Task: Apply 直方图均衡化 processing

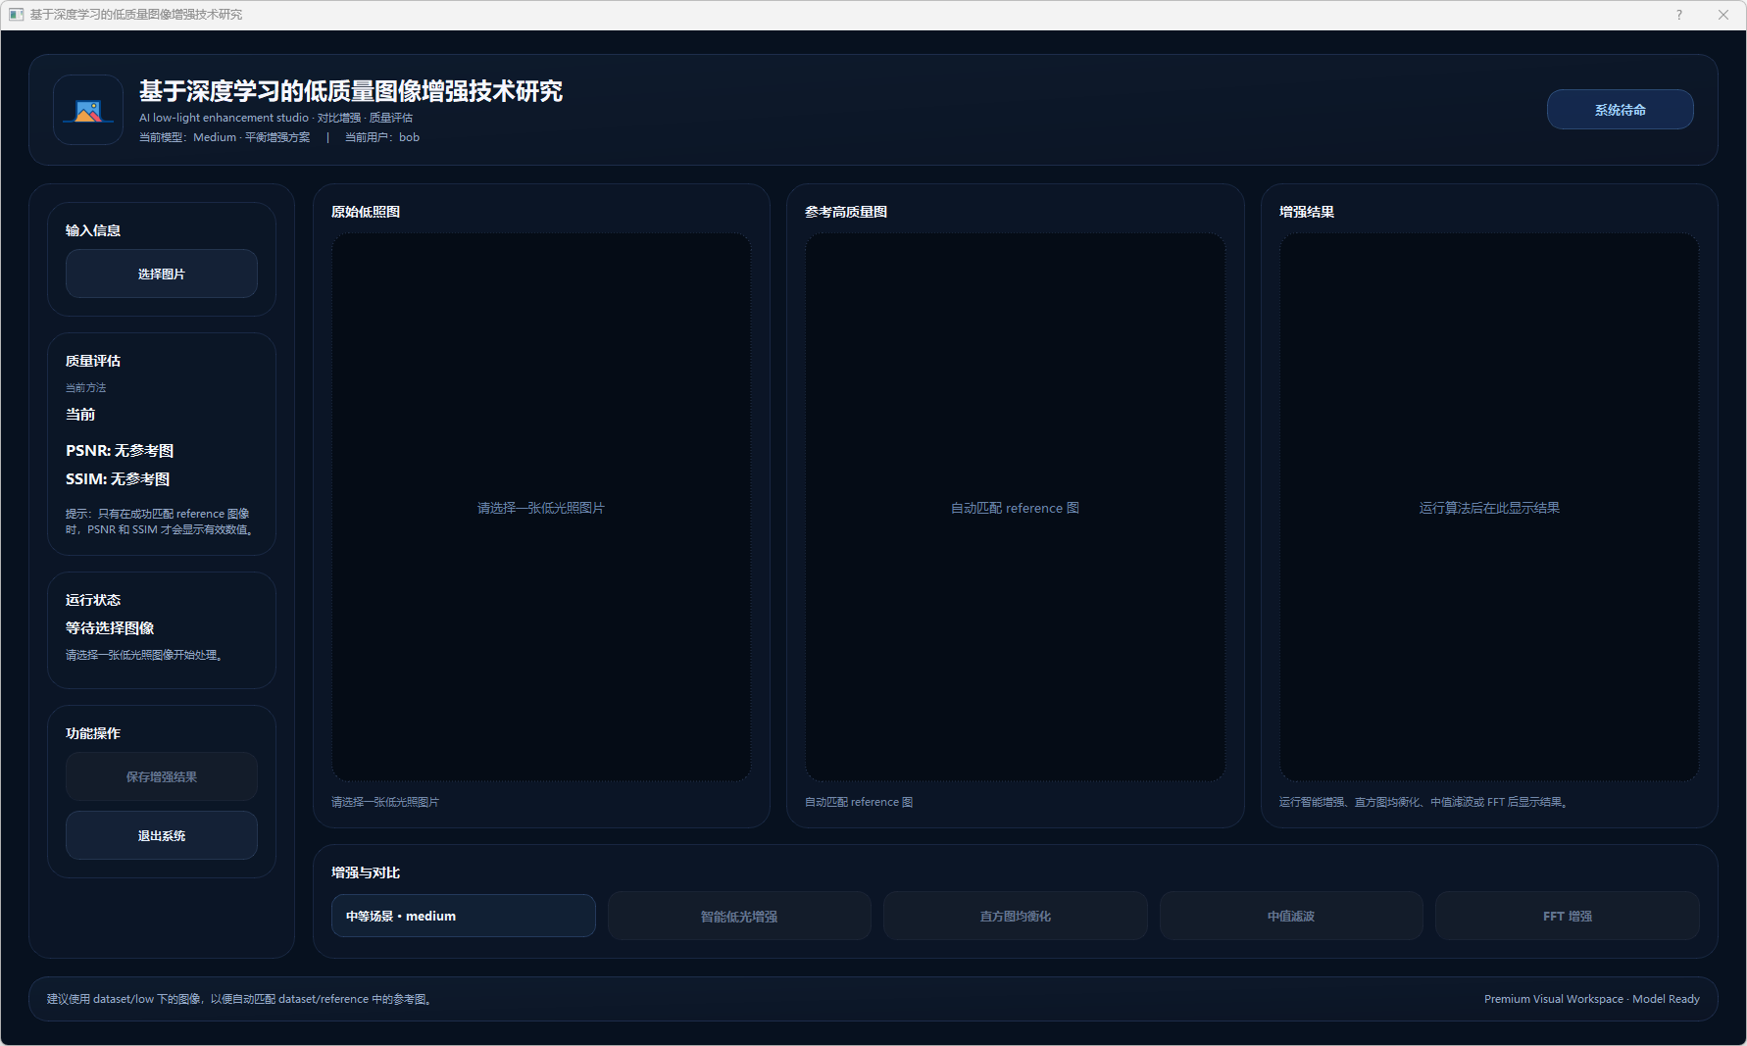Action: [1015, 916]
